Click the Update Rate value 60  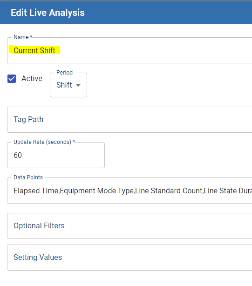[18, 155]
